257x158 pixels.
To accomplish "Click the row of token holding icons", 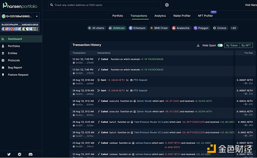I will pyautogui.click(x=20, y=29).
